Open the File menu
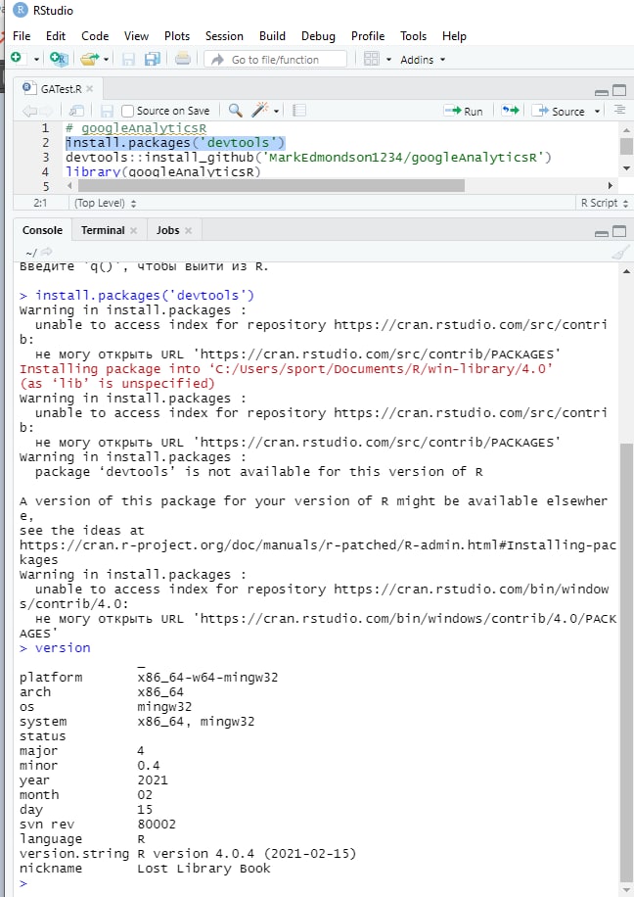The image size is (634, 897). point(22,36)
